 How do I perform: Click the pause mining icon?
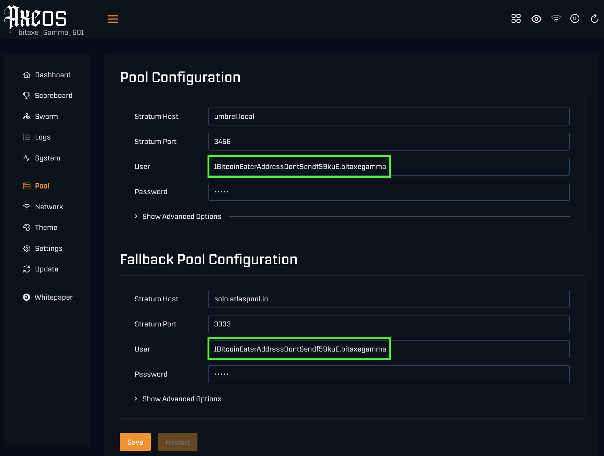click(575, 19)
